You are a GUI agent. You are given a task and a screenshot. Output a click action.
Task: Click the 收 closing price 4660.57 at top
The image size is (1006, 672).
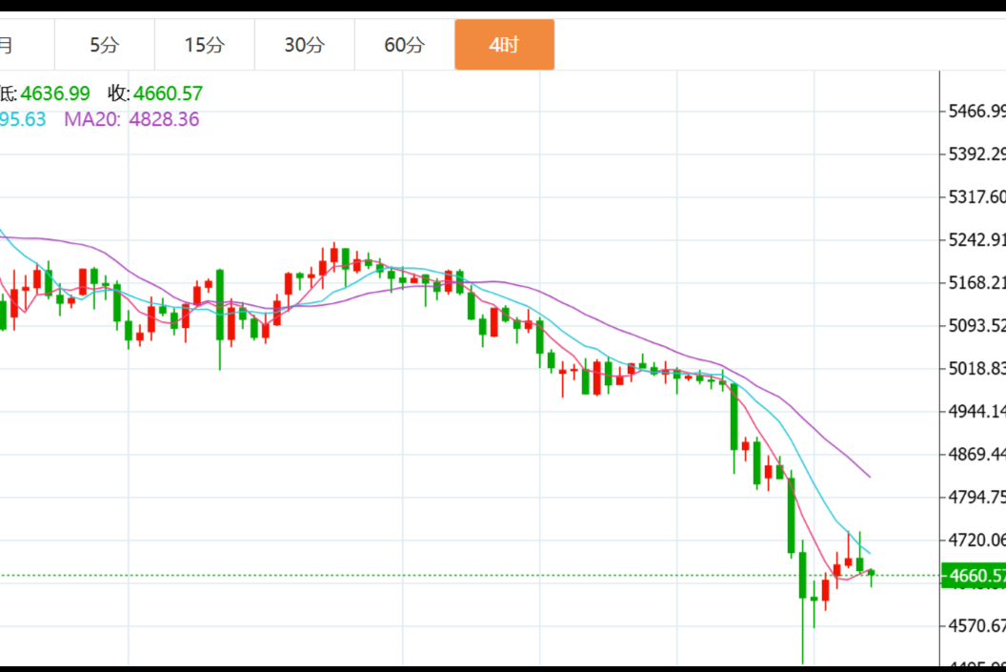[x=168, y=93]
